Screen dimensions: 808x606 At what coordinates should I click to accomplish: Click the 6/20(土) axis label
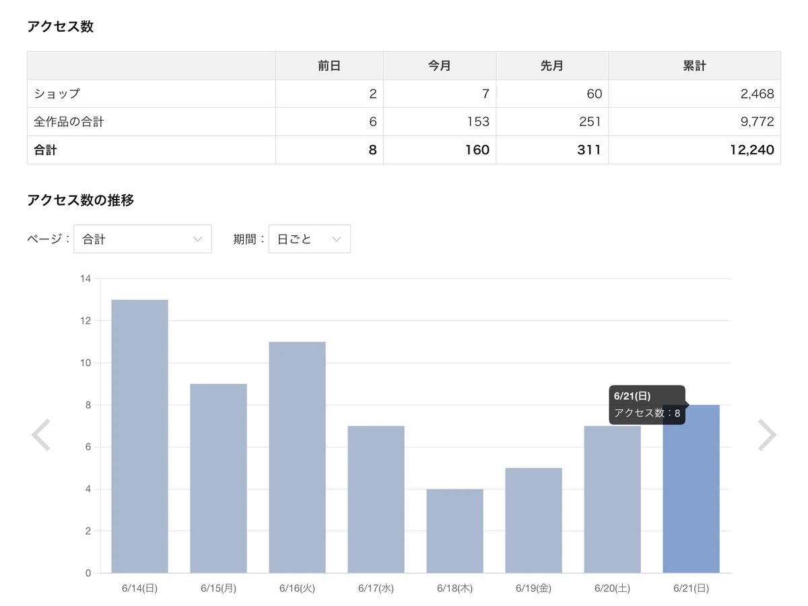pyautogui.click(x=612, y=588)
